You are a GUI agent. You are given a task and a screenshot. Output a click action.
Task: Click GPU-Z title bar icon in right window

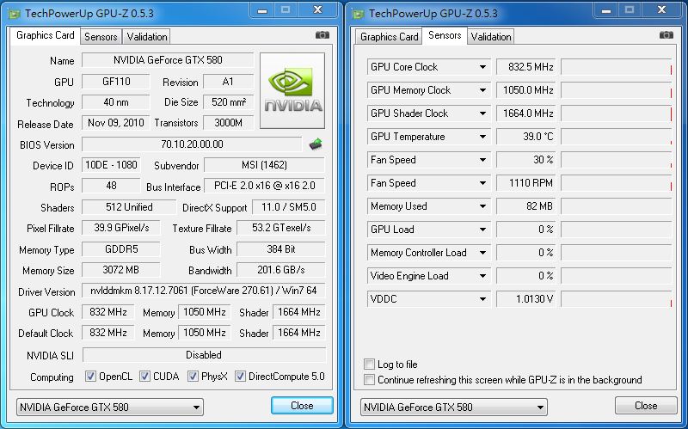click(x=357, y=13)
